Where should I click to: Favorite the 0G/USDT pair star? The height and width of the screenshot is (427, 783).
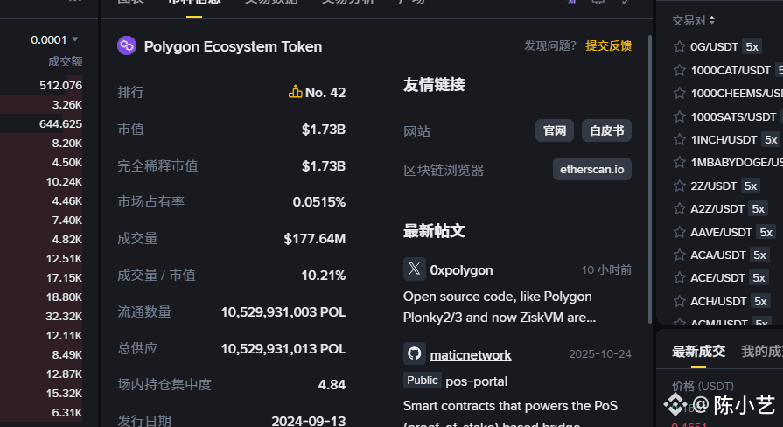(679, 47)
